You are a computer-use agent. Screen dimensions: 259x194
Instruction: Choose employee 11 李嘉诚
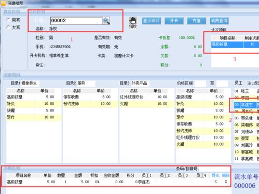pos(247,159)
